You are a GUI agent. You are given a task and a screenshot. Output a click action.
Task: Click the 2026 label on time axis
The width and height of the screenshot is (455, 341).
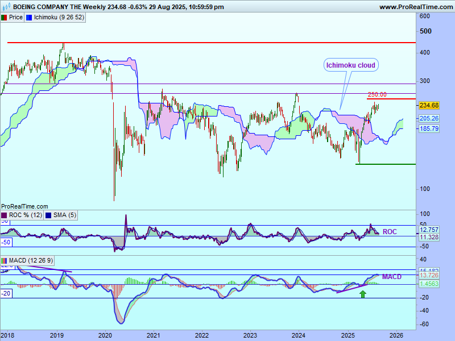pos(396,335)
